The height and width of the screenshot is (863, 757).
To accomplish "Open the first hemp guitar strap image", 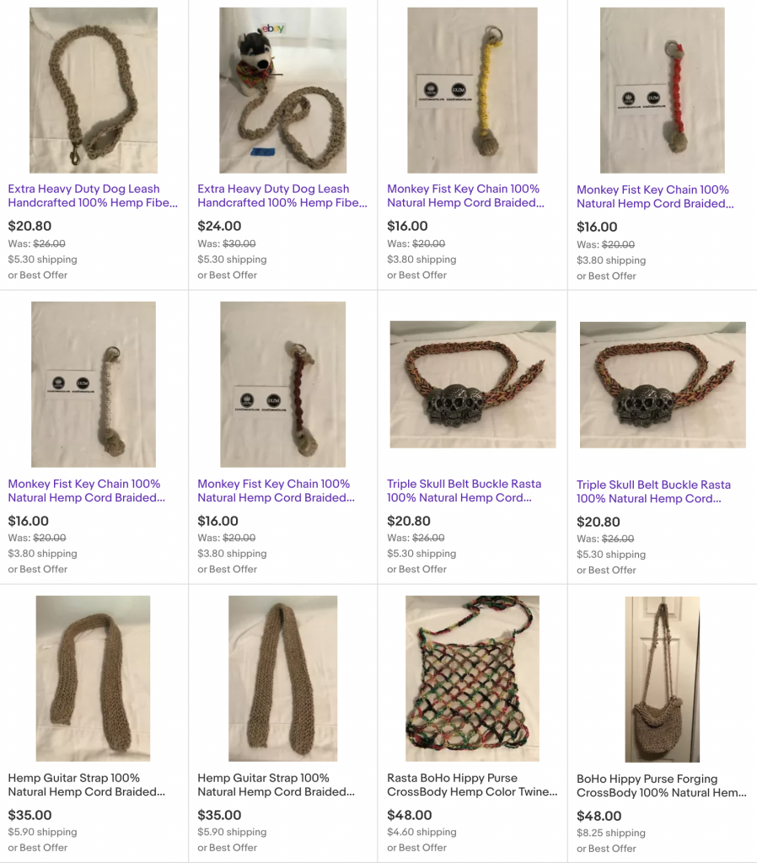I will click(x=93, y=678).
